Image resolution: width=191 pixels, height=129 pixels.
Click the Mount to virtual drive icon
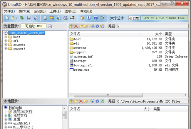click(x=66, y=18)
